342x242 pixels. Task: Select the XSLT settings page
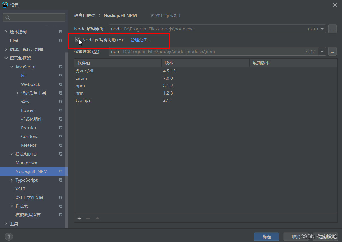coord(20,189)
